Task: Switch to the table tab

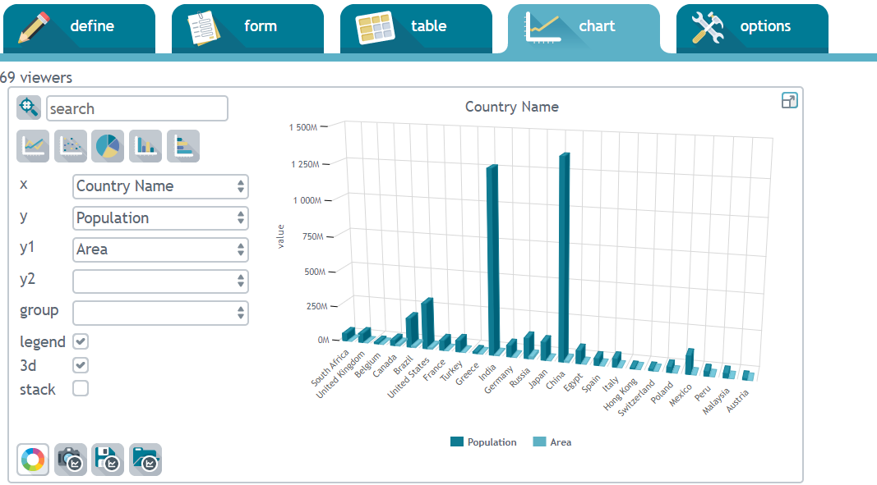Action: pyautogui.click(x=415, y=27)
